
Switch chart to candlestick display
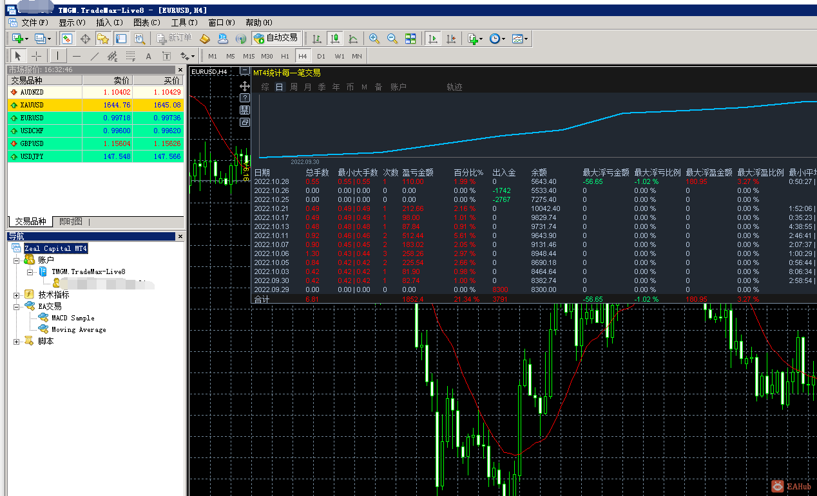(334, 39)
